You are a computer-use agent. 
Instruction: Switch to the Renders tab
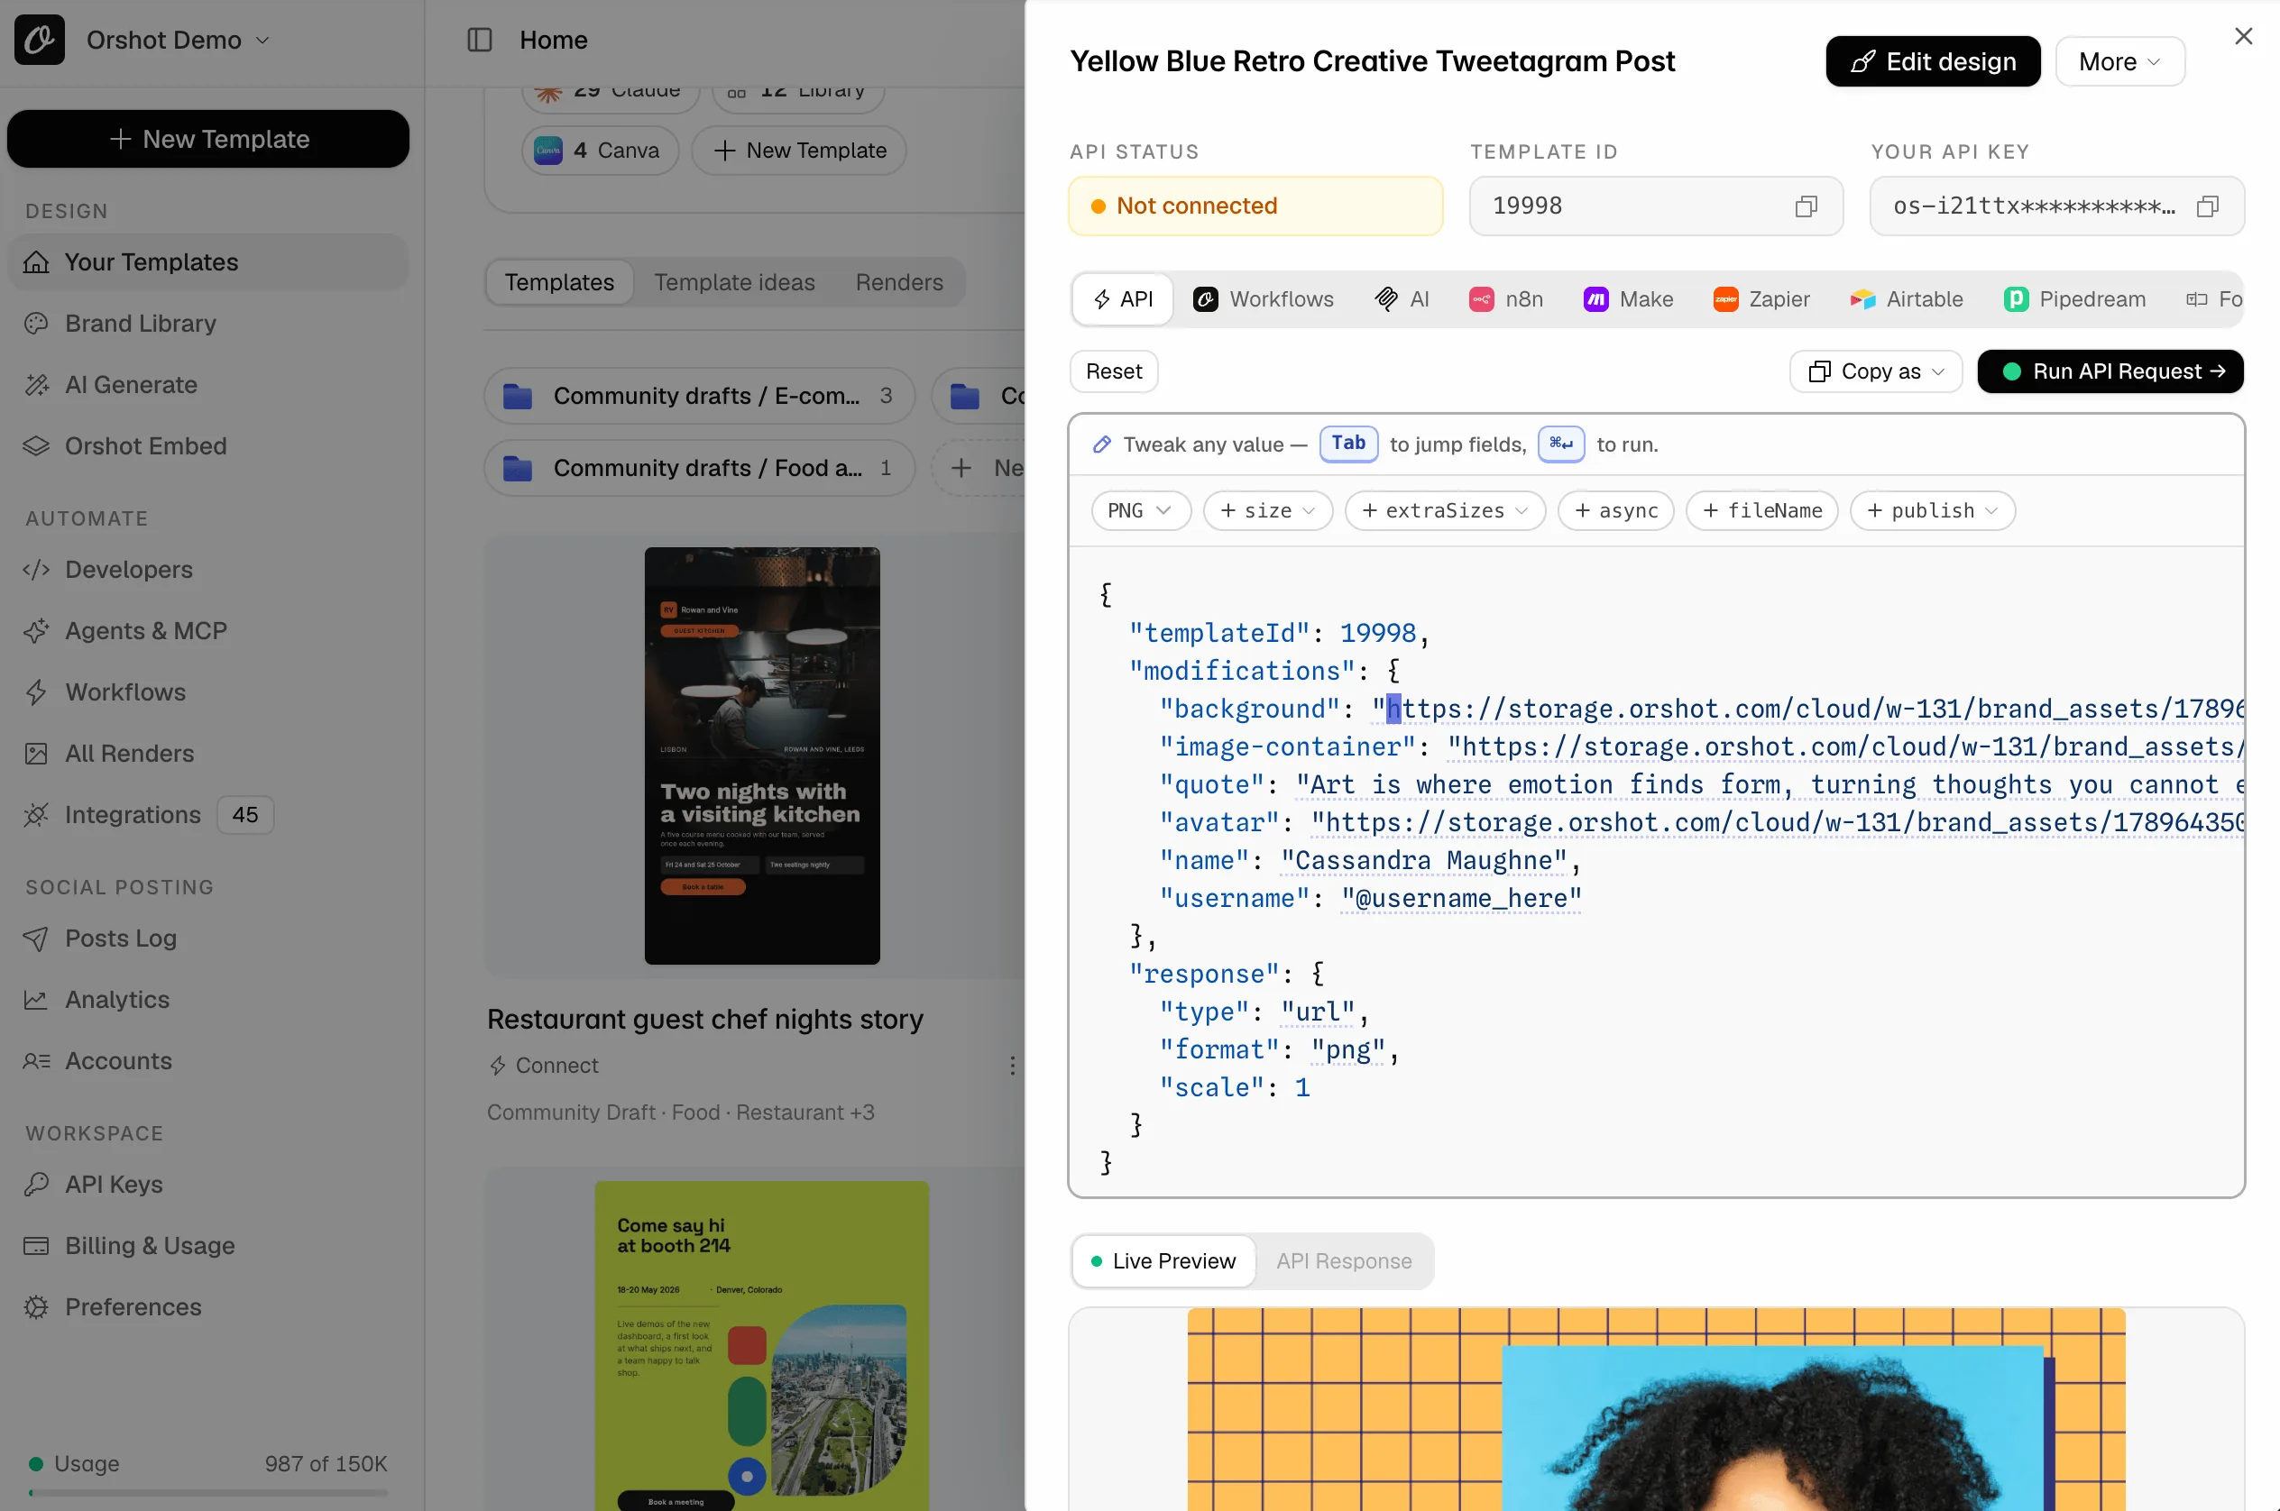[x=899, y=282]
